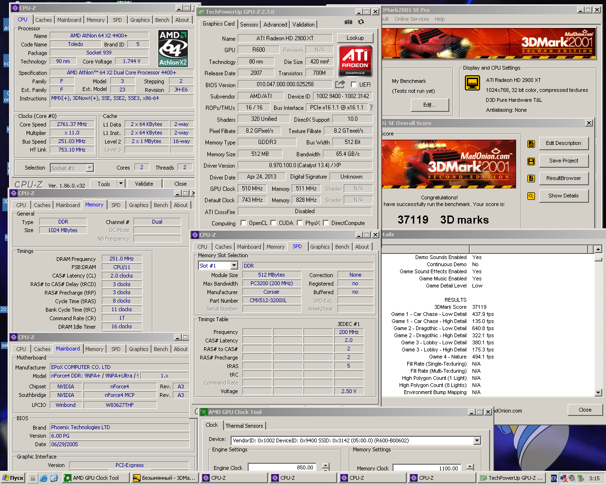The width and height of the screenshot is (606, 485).
Task: Click the ATI Radeon logo in GPU-Z
Action: click(355, 61)
